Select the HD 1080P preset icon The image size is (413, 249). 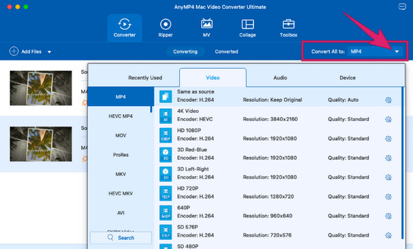(166, 135)
